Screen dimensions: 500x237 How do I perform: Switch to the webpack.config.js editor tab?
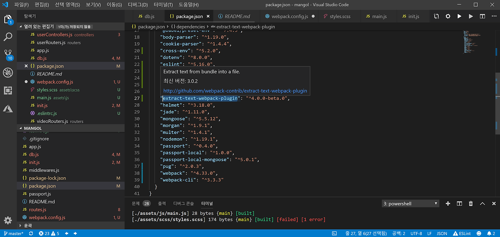click(289, 16)
